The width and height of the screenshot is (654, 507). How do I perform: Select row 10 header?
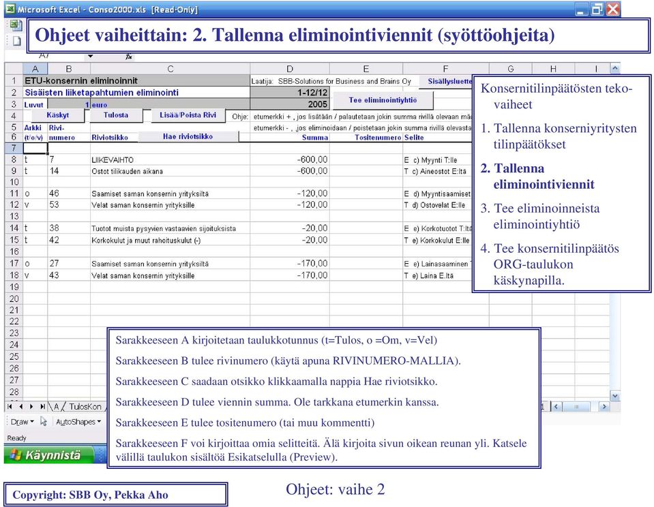[14, 182]
